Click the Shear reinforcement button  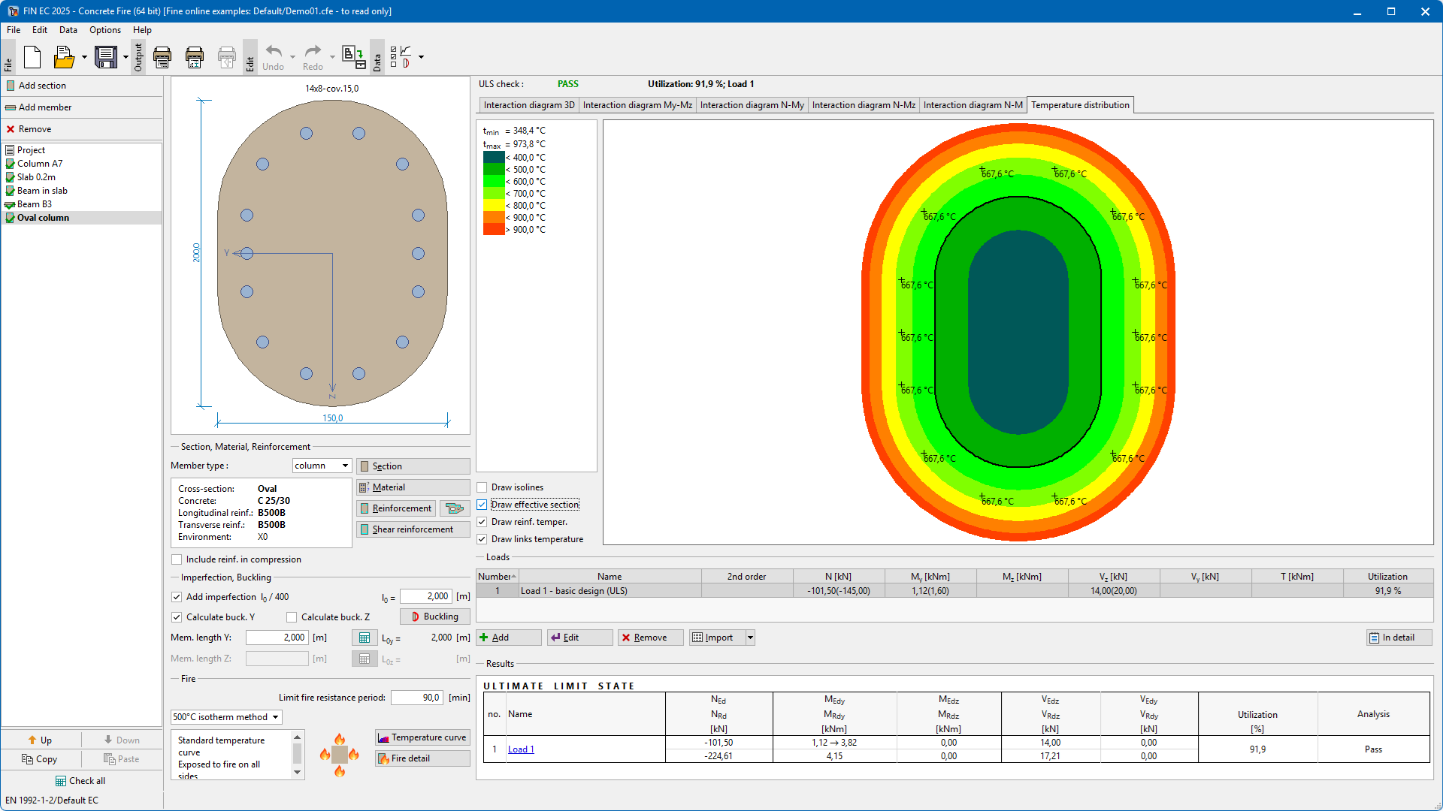(413, 529)
